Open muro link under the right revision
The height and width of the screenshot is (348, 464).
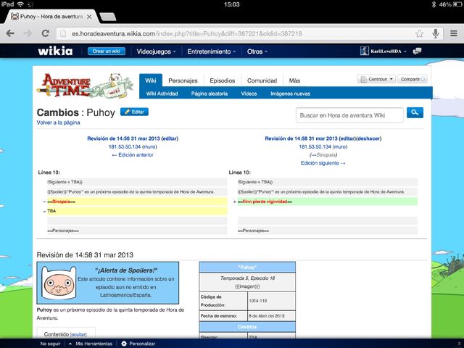pyautogui.click(x=340, y=146)
